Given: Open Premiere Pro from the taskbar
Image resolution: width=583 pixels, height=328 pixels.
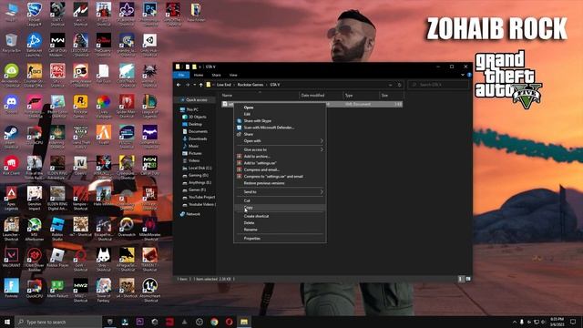Looking at the screenshot, I should [139, 322].
